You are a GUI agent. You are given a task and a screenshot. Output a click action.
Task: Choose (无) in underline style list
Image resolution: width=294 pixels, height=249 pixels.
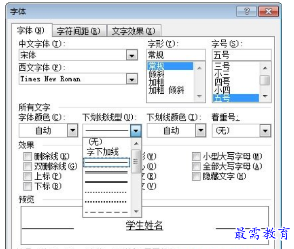coord(107,142)
